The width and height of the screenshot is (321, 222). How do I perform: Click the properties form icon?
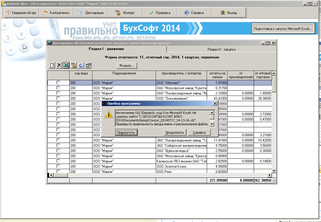tap(88, 65)
